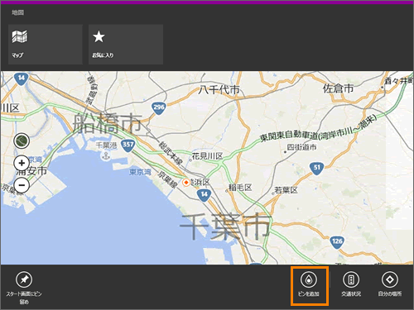Click the 稲毛区 map label
Screen dimensions: 414x310
[x=240, y=188]
